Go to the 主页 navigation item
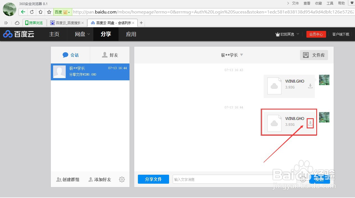This screenshot has width=355, height=198. 54,34
